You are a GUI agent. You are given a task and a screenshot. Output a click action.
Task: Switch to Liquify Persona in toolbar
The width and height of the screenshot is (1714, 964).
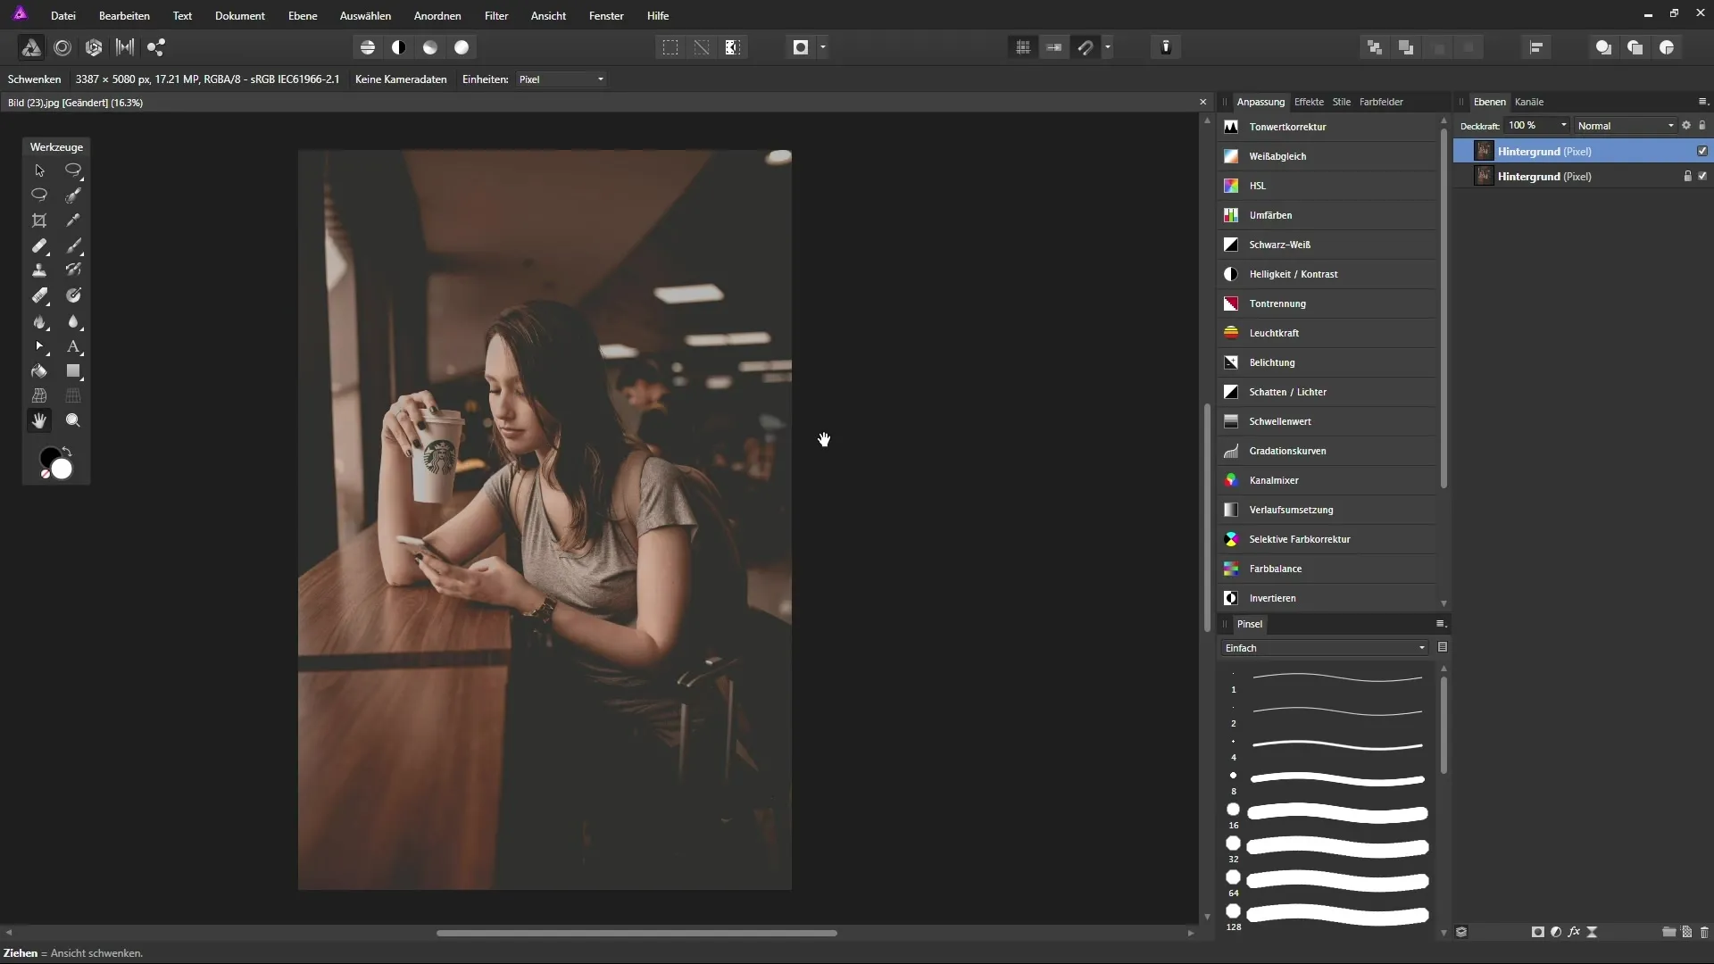click(x=62, y=47)
